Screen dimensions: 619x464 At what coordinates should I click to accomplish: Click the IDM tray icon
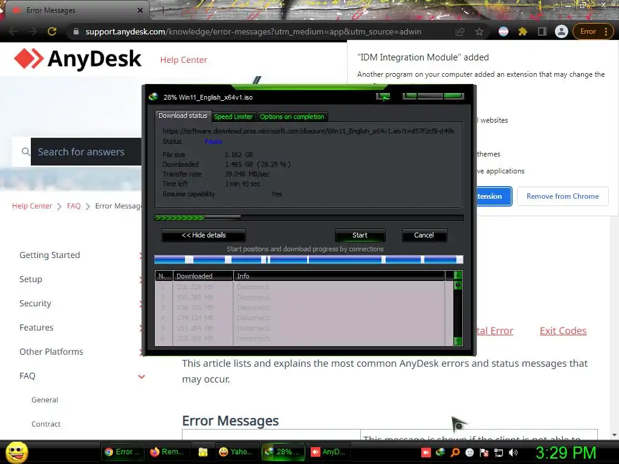(441, 453)
